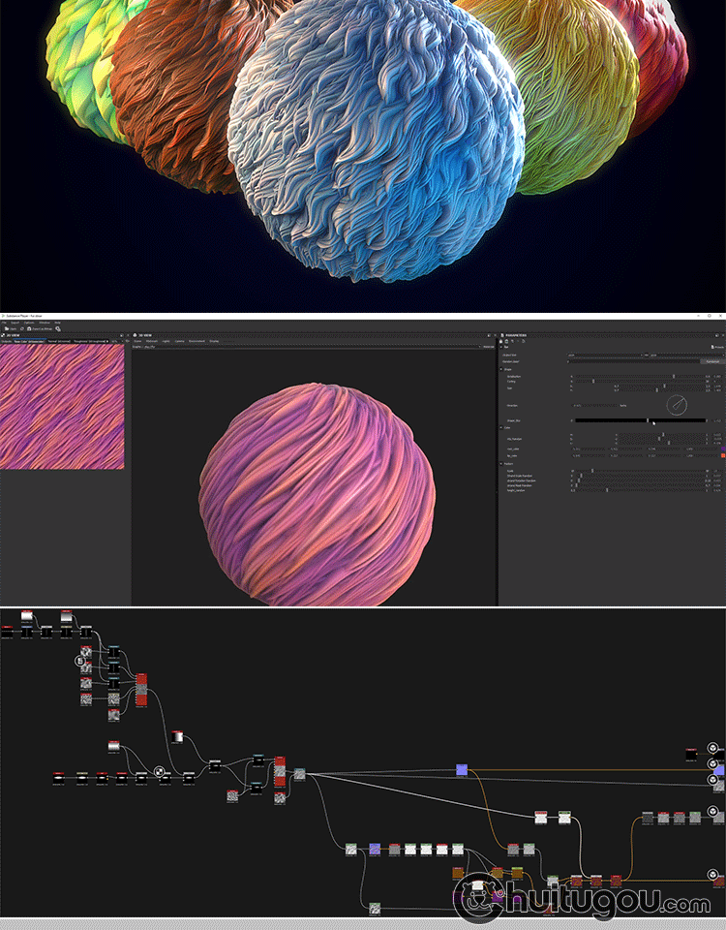Click the Parameters panel float icon
This screenshot has width=726, height=930.
(717, 336)
